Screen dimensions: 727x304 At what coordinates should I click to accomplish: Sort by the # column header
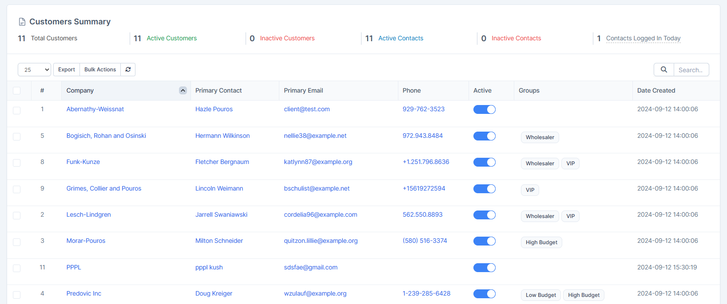tap(42, 90)
